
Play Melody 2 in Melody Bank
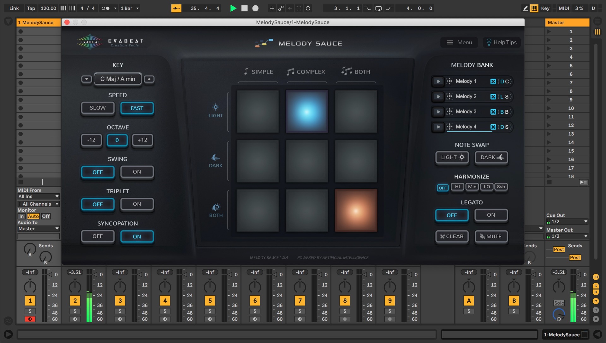[x=438, y=97]
